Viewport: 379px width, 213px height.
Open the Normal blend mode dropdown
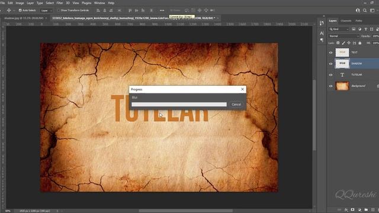(x=343, y=36)
